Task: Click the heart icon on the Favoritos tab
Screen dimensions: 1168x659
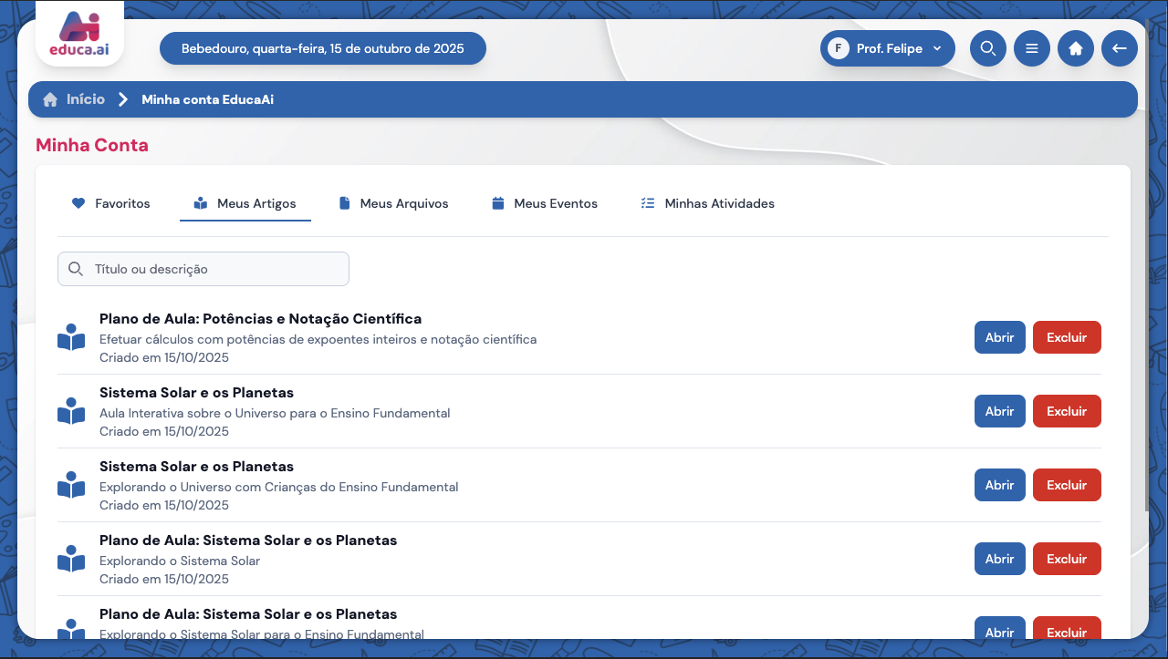Action: tap(78, 203)
